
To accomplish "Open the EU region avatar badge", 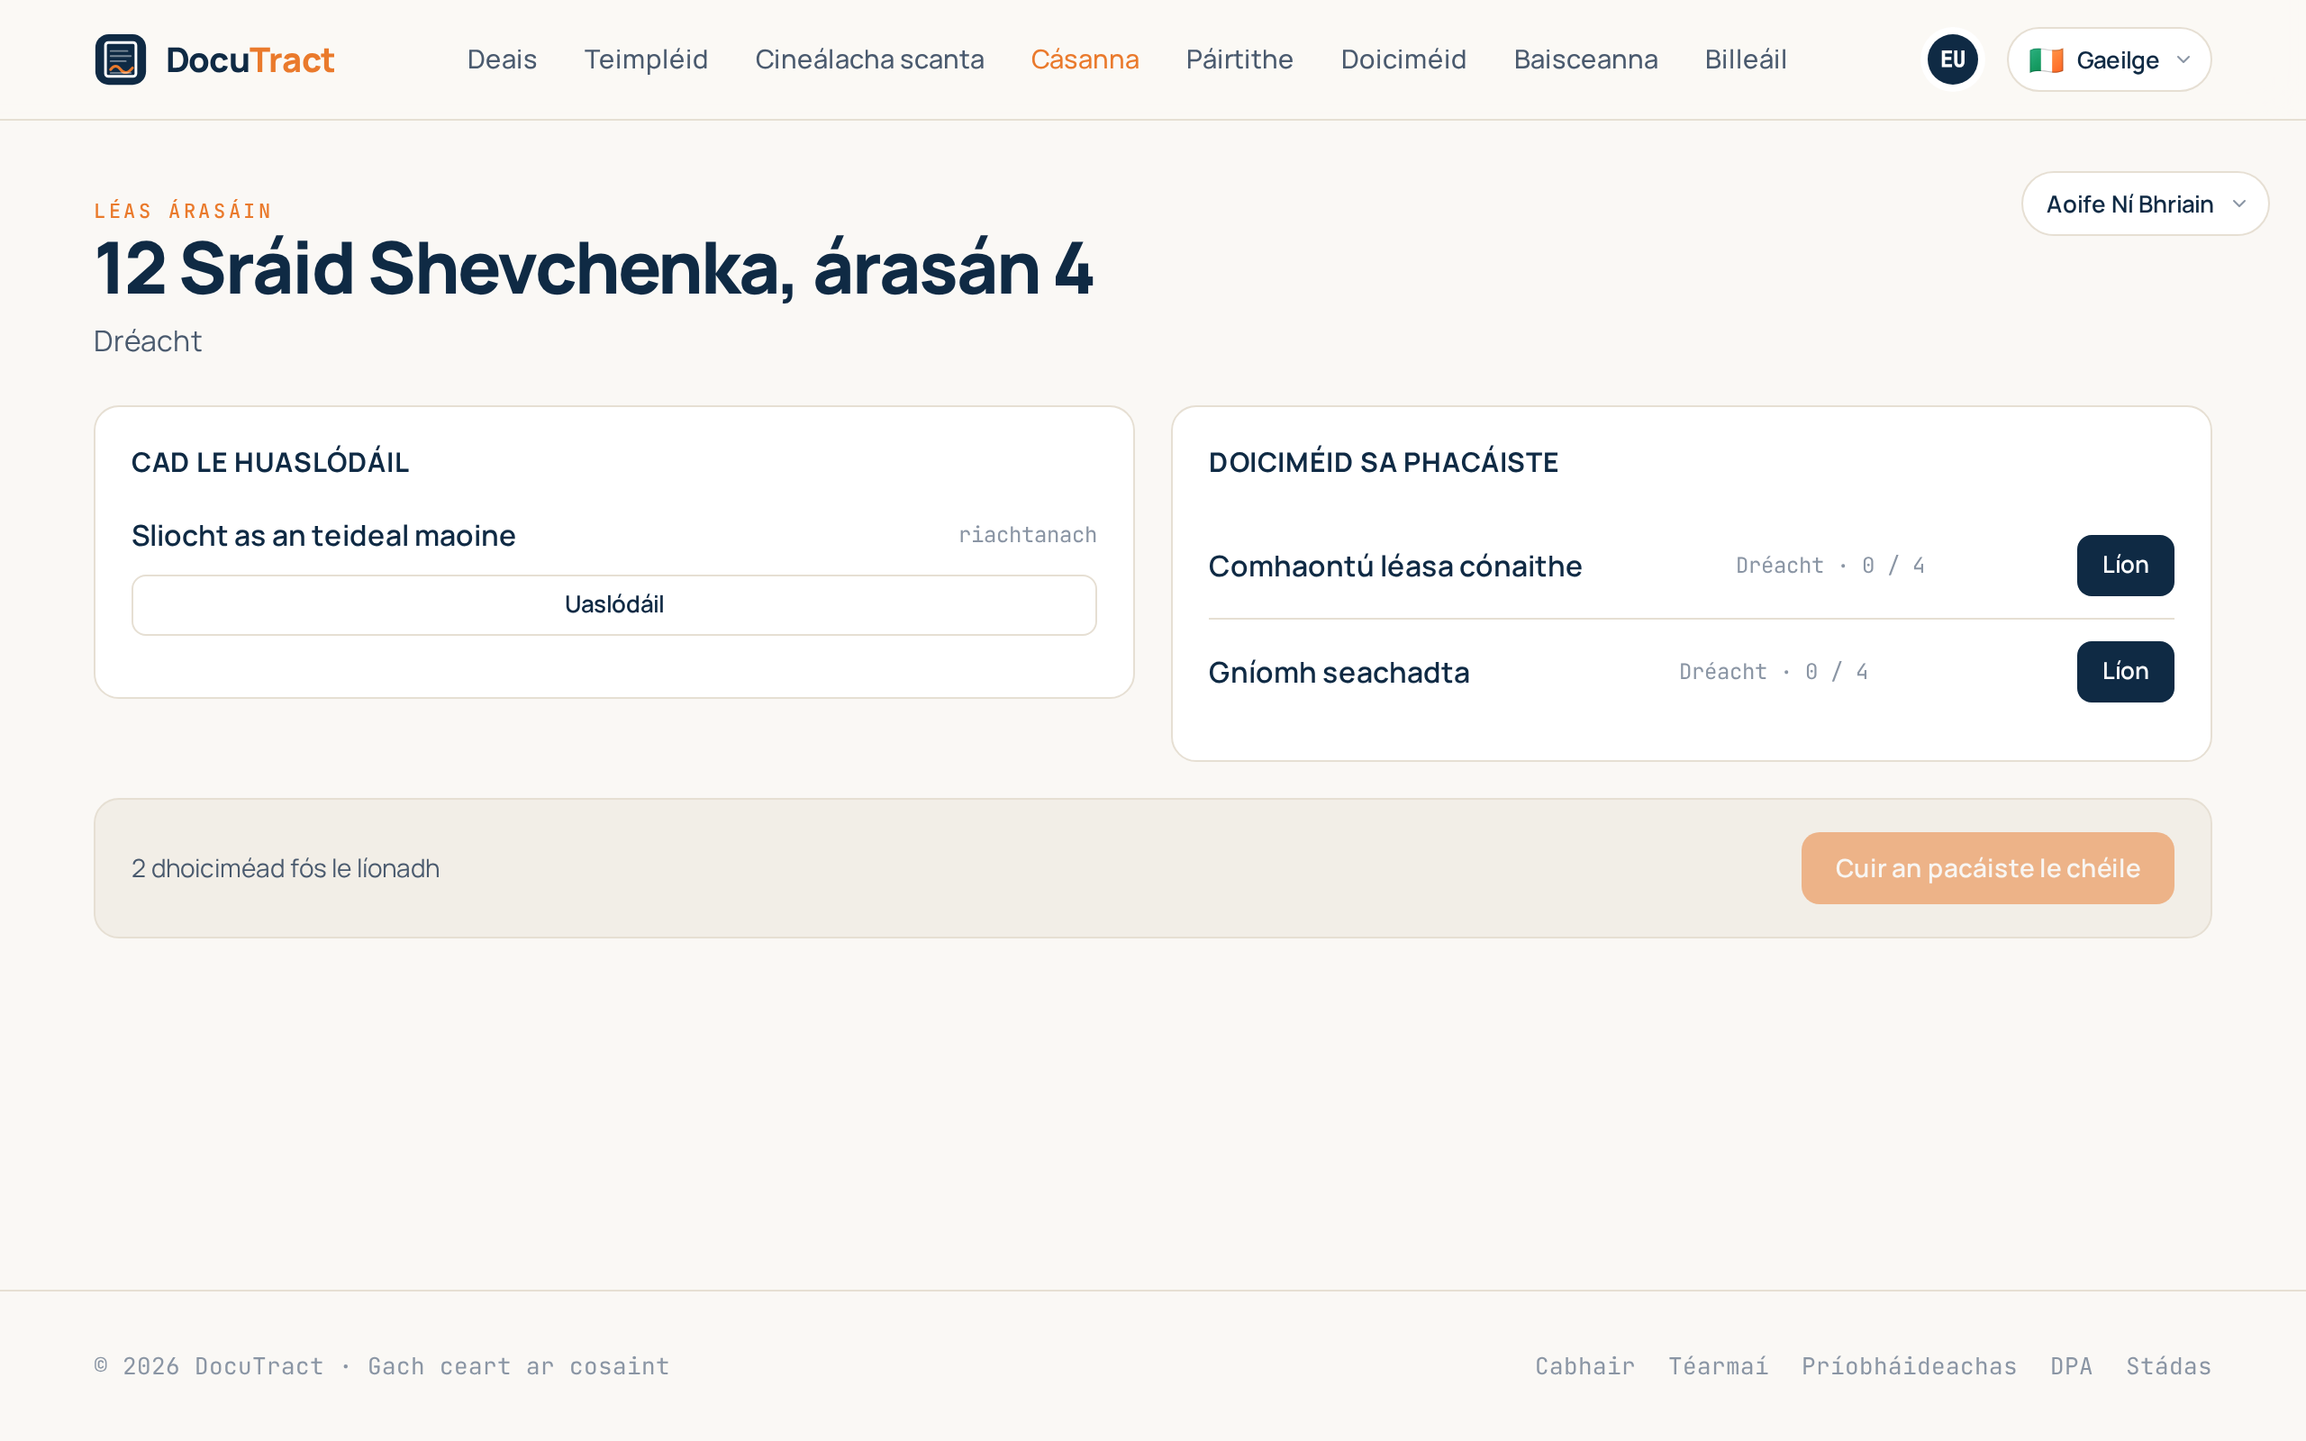I will pyautogui.click(x=1953, y=59).
